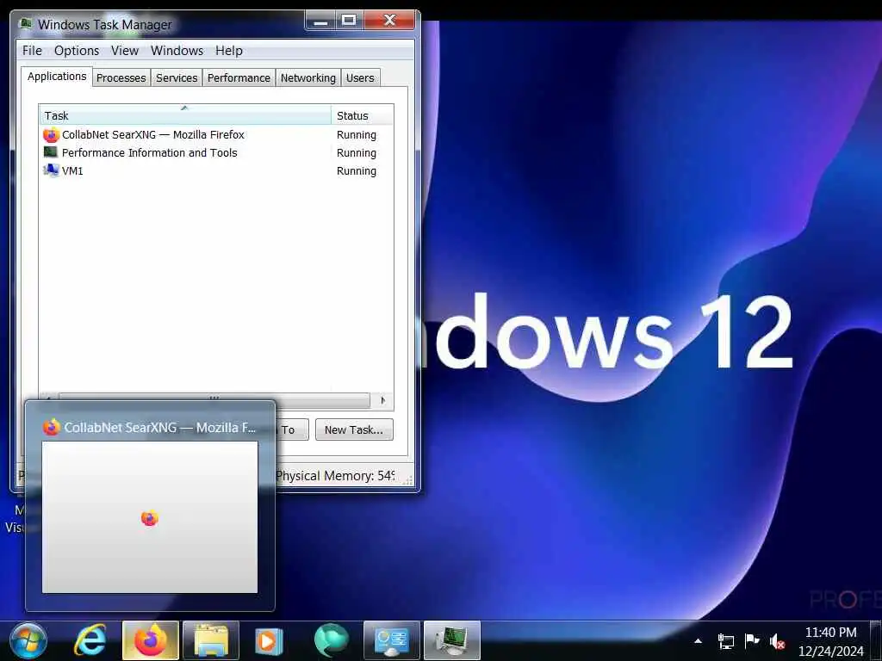The image size is (882, 661).
Task: Open the Windows Start orb
Action: pyautogui.click(x=28, y=640)
